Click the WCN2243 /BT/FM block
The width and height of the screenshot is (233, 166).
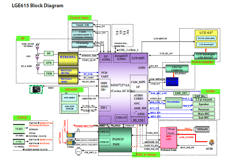pyautogui.click(x=68, y=72)
